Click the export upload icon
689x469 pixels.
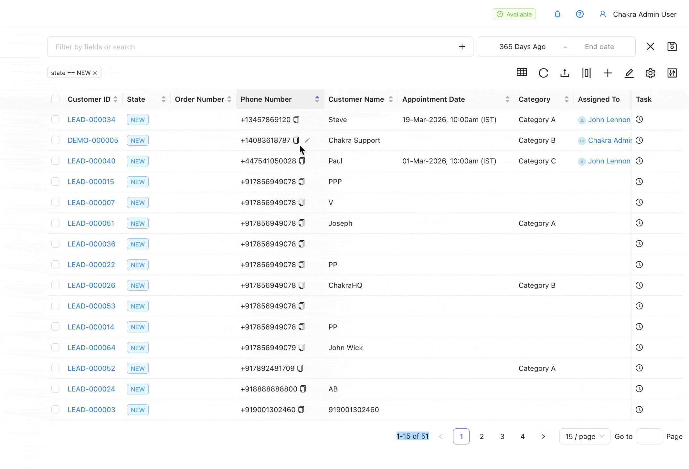pos(565,73)
